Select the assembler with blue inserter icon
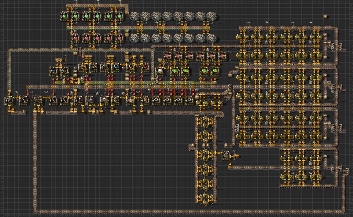353x217 pixels. 115,67
